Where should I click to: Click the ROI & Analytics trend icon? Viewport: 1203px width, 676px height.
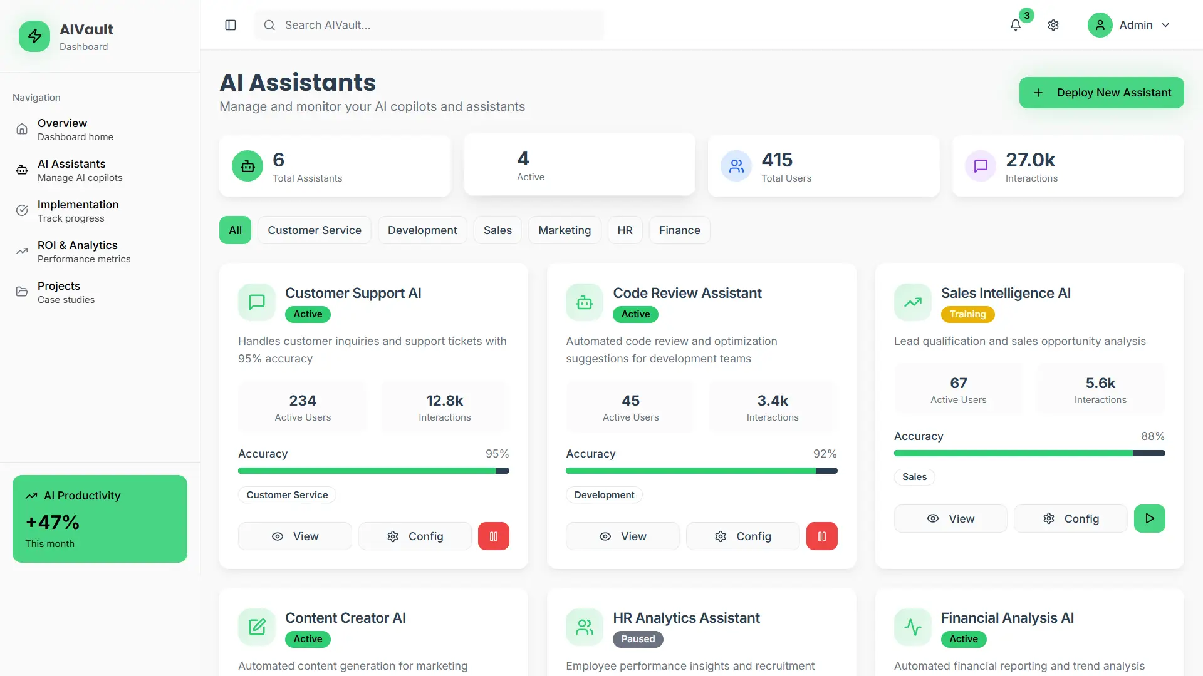coord(22,251)
